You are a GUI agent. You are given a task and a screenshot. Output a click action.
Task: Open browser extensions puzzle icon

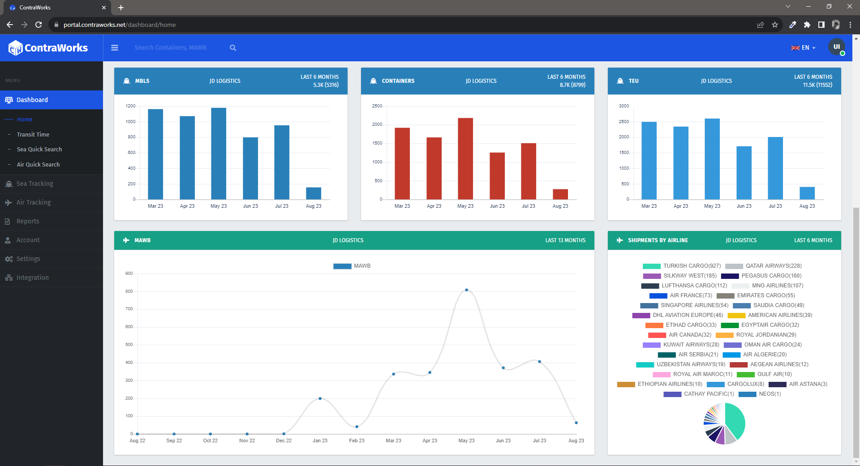(807, 25)
